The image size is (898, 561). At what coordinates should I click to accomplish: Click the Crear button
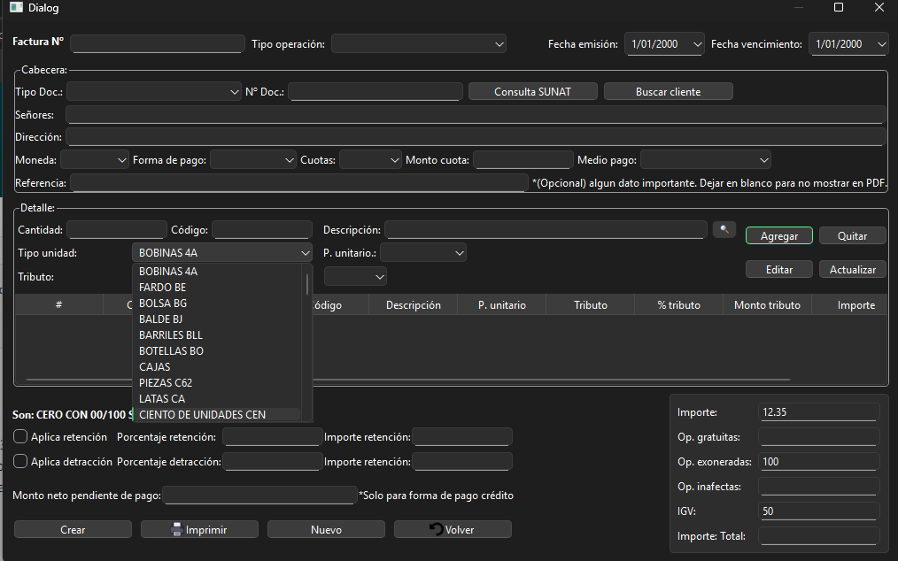[73, 529]
